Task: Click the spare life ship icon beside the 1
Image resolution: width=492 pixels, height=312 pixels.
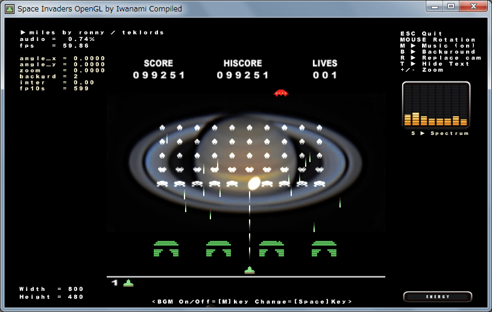Action: (128, 283)
